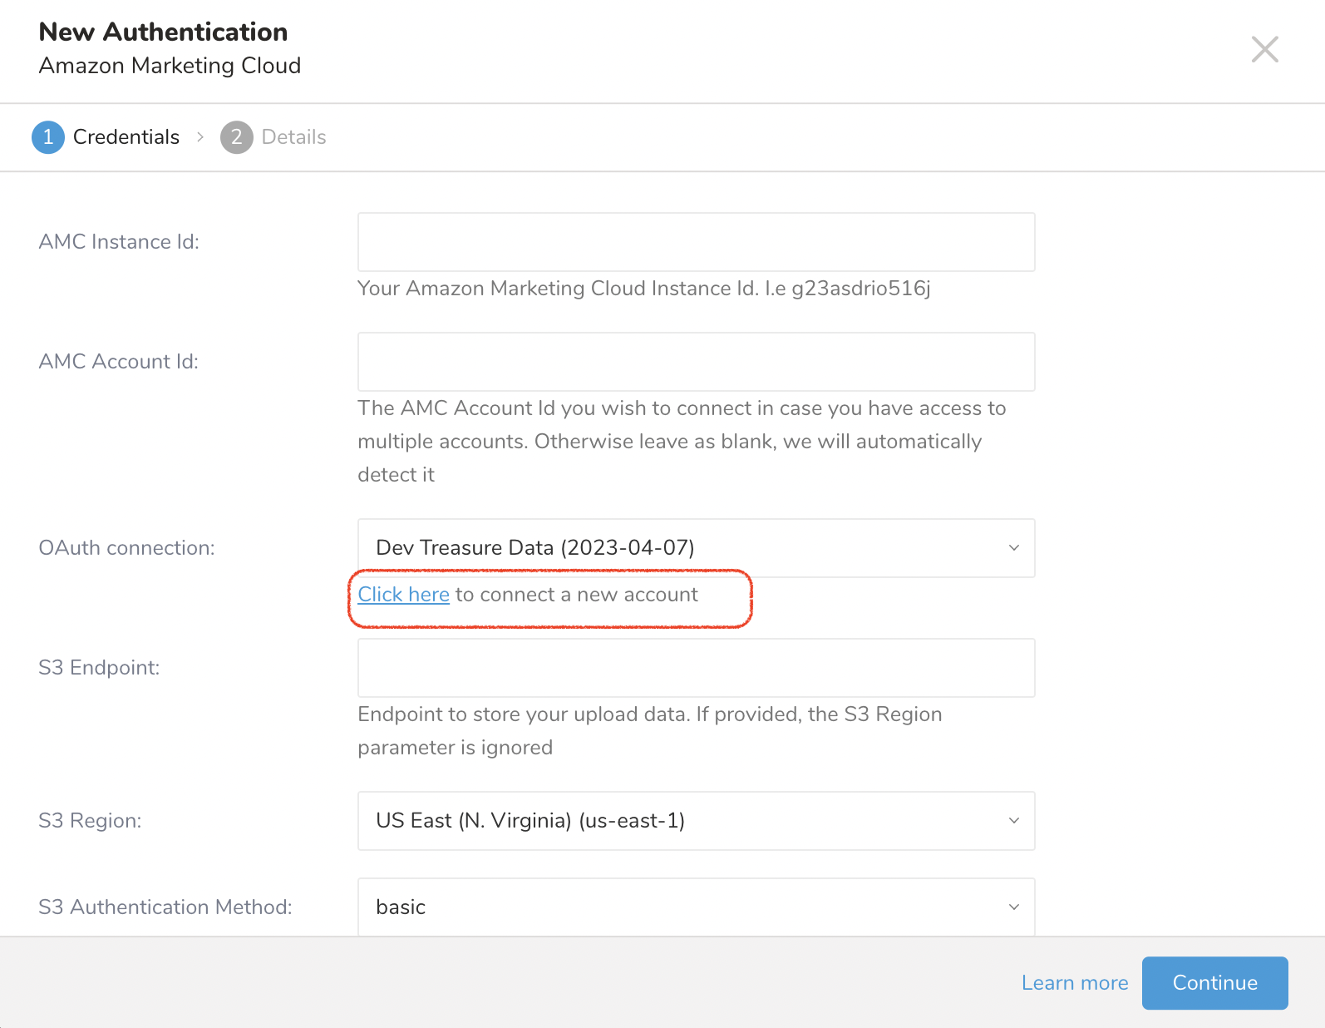
Task: Click the chevron between Credentials and Details
Action: tap(200, 137)
